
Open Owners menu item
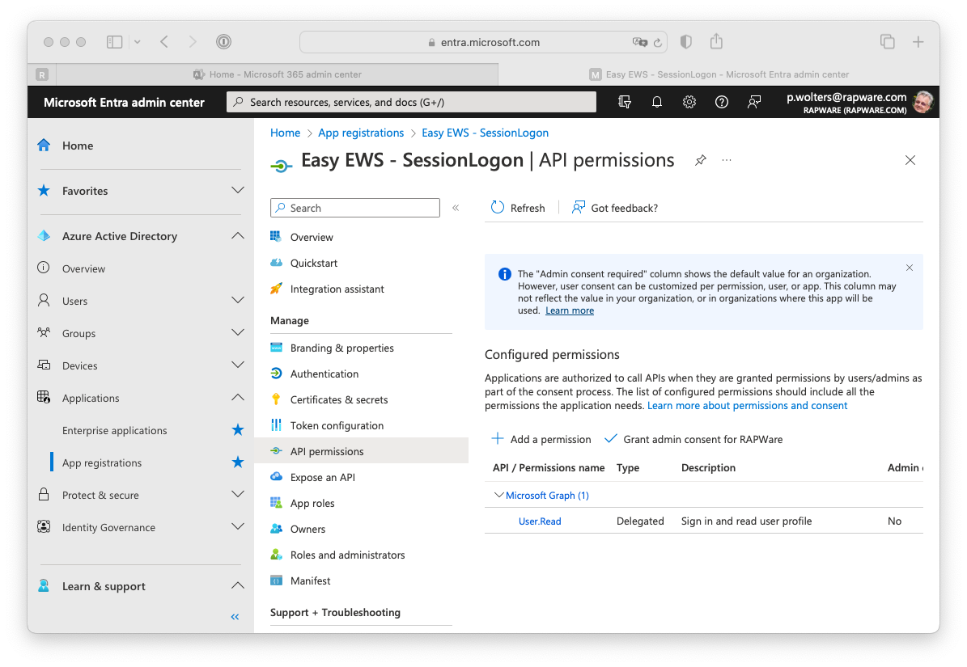tap(307, 529)
